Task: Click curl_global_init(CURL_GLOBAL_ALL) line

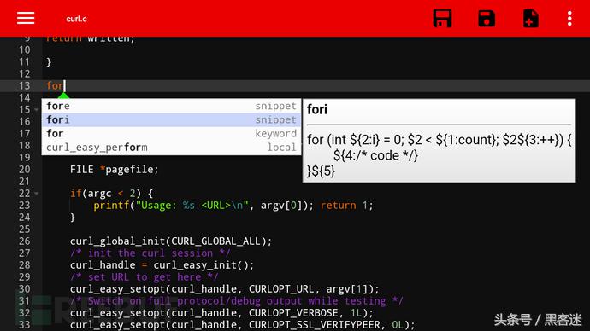Action: click(x=170, y=241)
